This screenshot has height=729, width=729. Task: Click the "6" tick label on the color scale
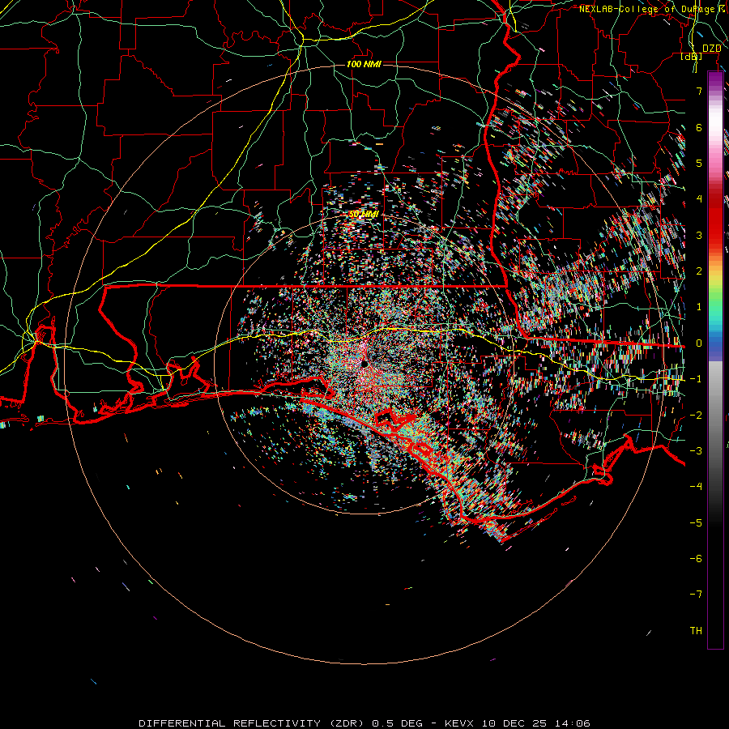pos(699,127)
